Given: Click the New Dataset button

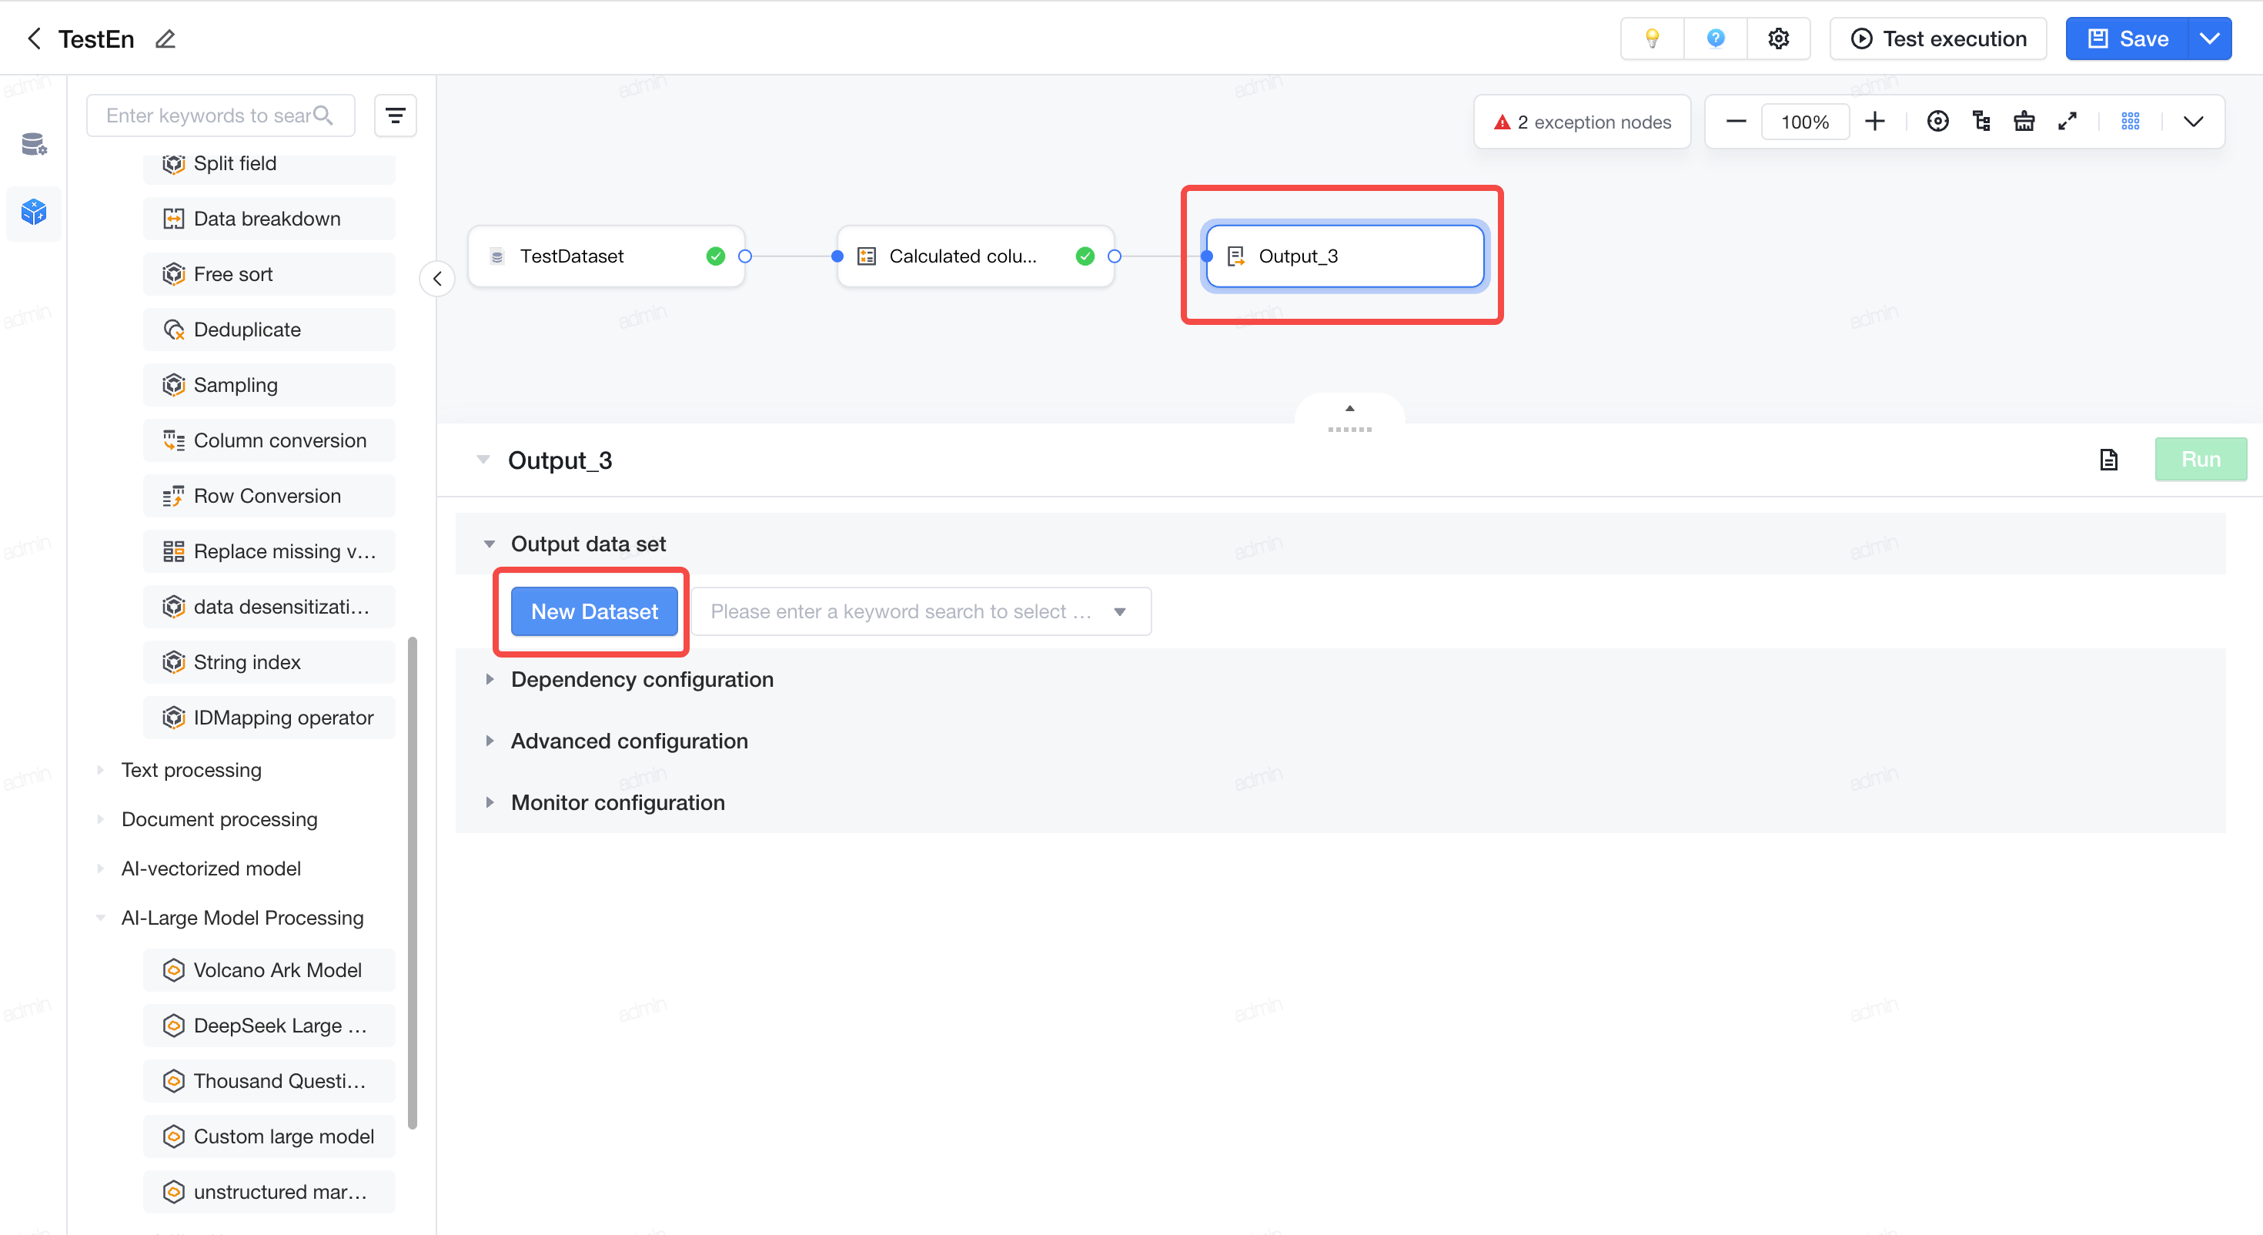Looking at the screenshot, I should (x=594, y=611).
